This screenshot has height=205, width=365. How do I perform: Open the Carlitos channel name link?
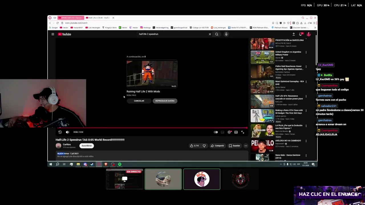click(67, 145)
